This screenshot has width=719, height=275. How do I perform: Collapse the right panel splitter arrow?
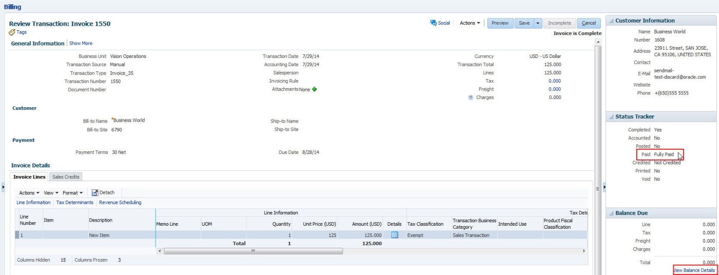pyautogui.click(x=604, y=188)
